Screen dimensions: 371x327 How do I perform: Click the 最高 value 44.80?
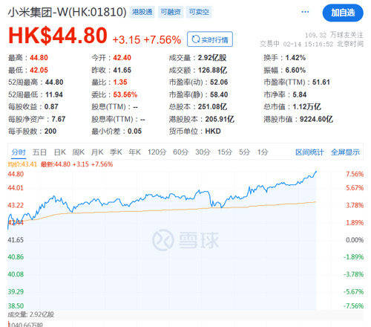(39, 58)
